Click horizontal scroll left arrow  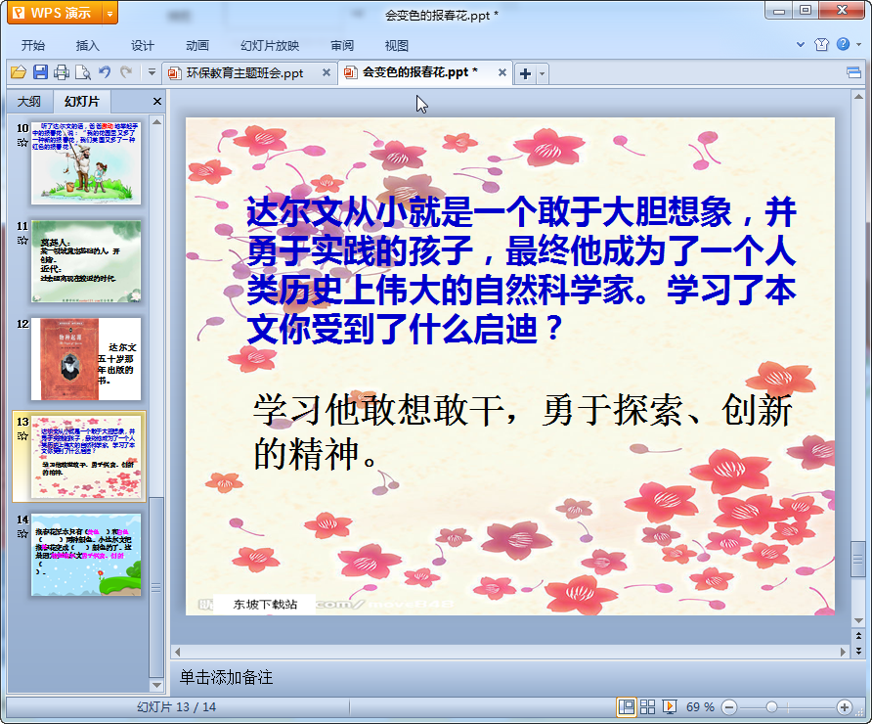(x=177, y=651)
